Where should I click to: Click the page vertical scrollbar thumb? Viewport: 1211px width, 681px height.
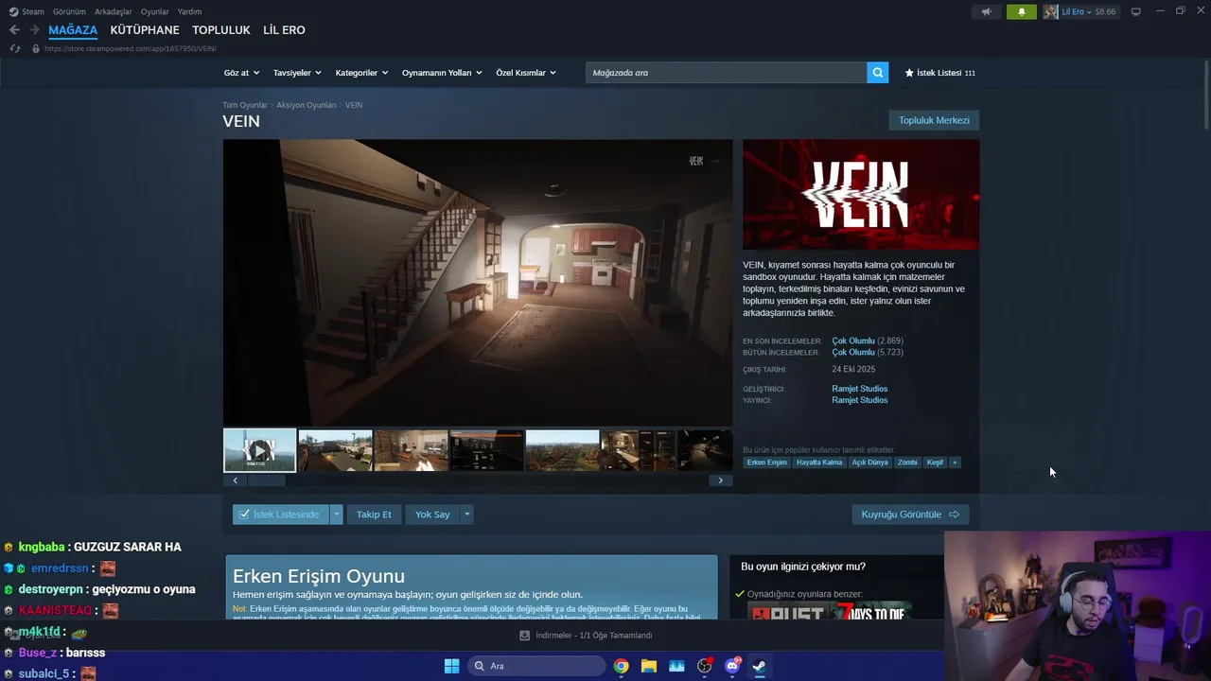pos(1206,94)
